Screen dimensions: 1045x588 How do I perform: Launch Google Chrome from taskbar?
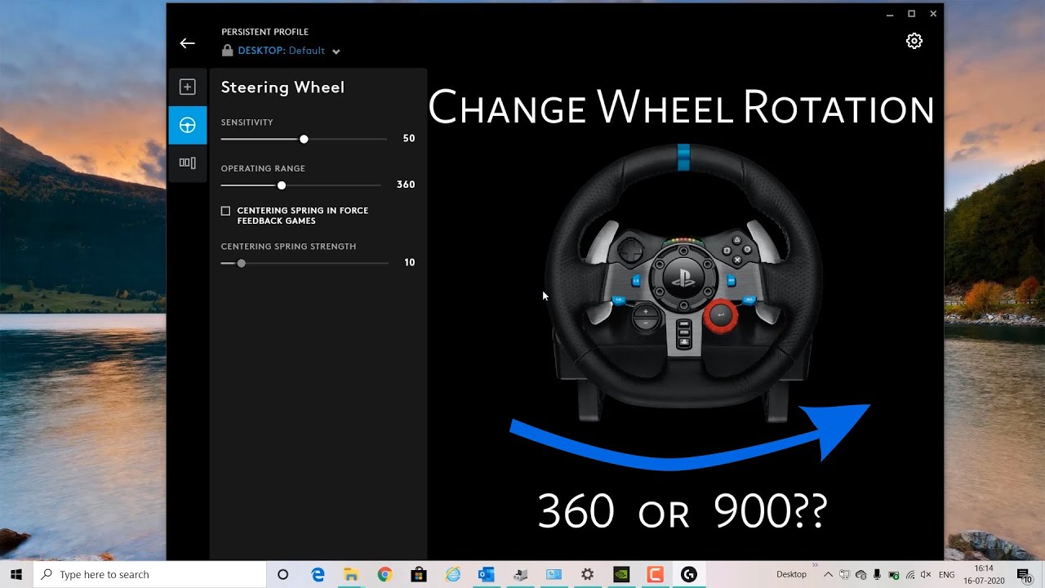pyautogui.click(x=385, y=575)
